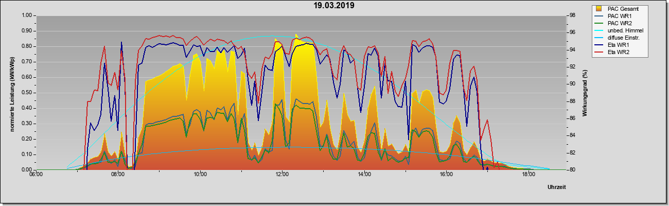Click the normierte Leistung axis title
Image resolution: width=669 pixels, height=206 pixels.
(11, 93)
